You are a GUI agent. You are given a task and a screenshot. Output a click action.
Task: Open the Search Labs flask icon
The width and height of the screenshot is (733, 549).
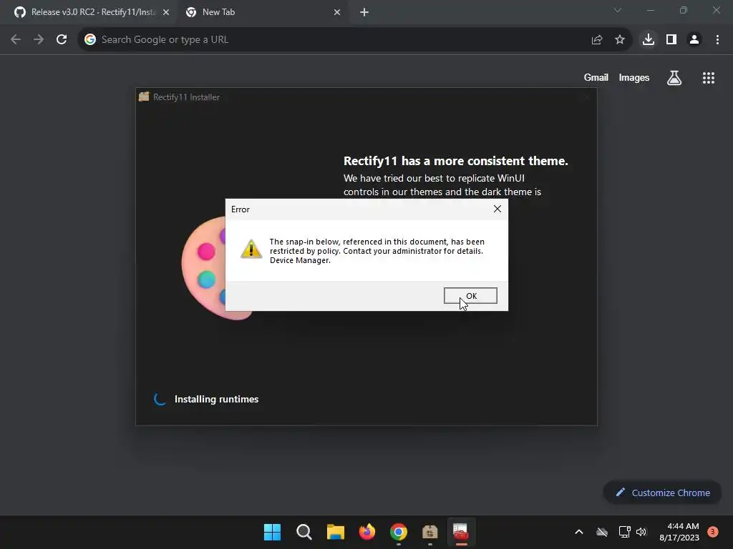point(674,77)
